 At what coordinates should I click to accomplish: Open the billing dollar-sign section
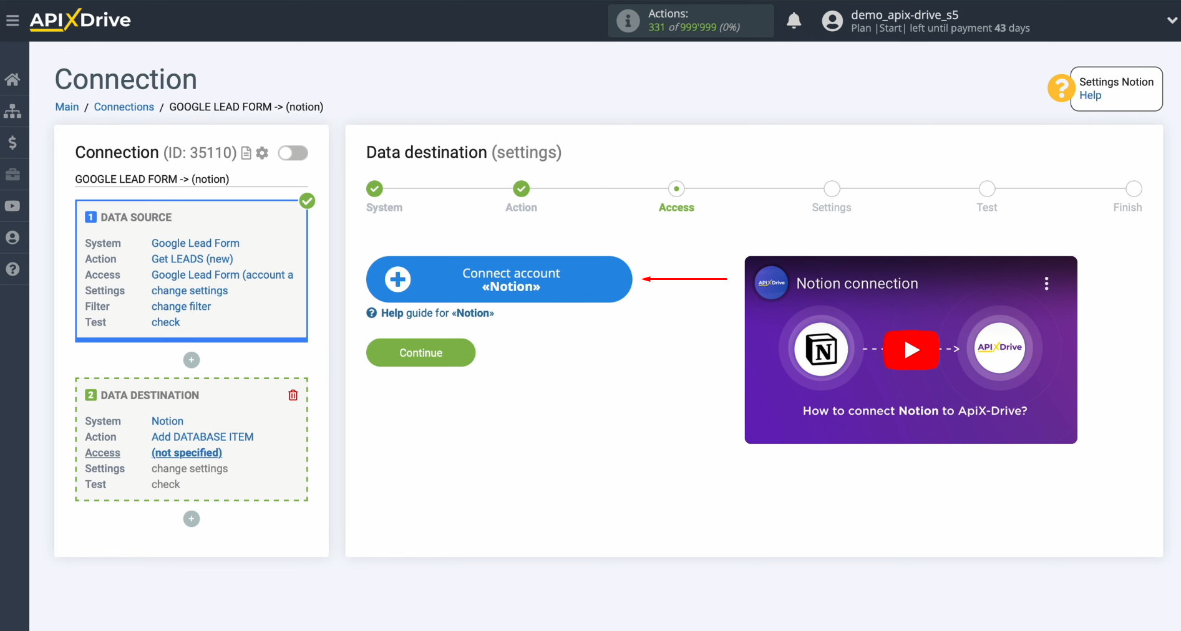pyautogui.click(x=13, y=143)
